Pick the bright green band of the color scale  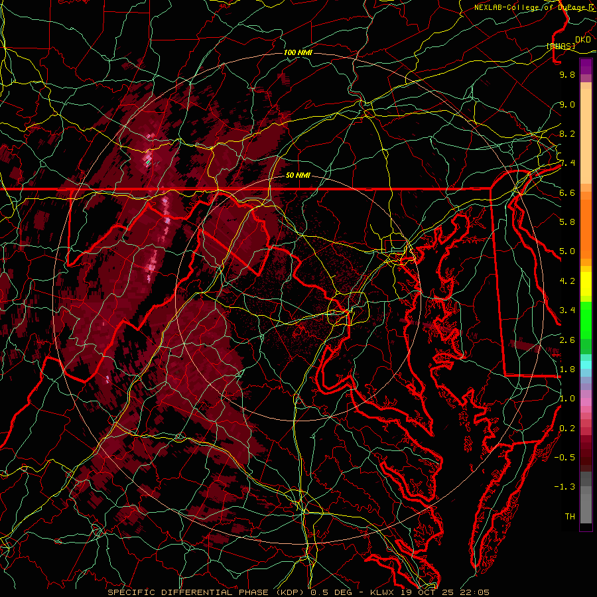(586, 320)
